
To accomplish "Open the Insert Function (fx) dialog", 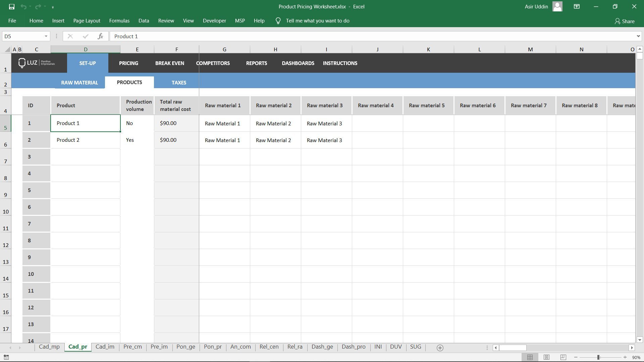I will [100, 36].
